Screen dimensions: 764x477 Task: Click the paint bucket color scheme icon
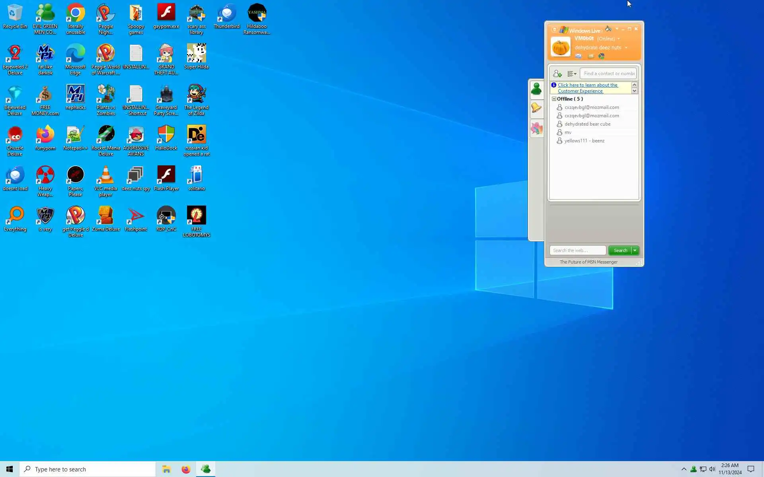click(608, 29)
